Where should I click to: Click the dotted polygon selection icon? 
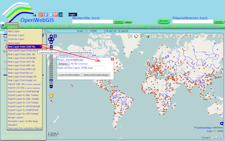point(214,36)
